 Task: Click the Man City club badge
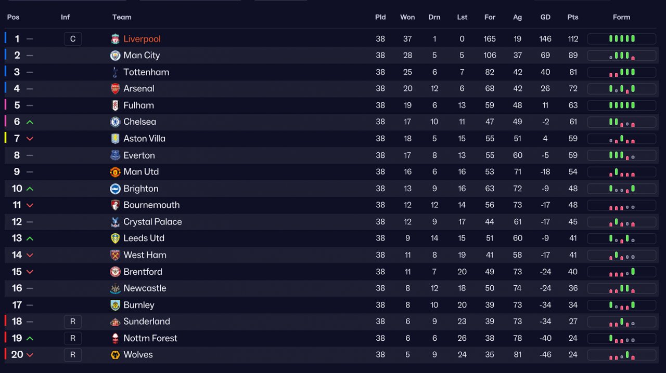coord(115,56)
